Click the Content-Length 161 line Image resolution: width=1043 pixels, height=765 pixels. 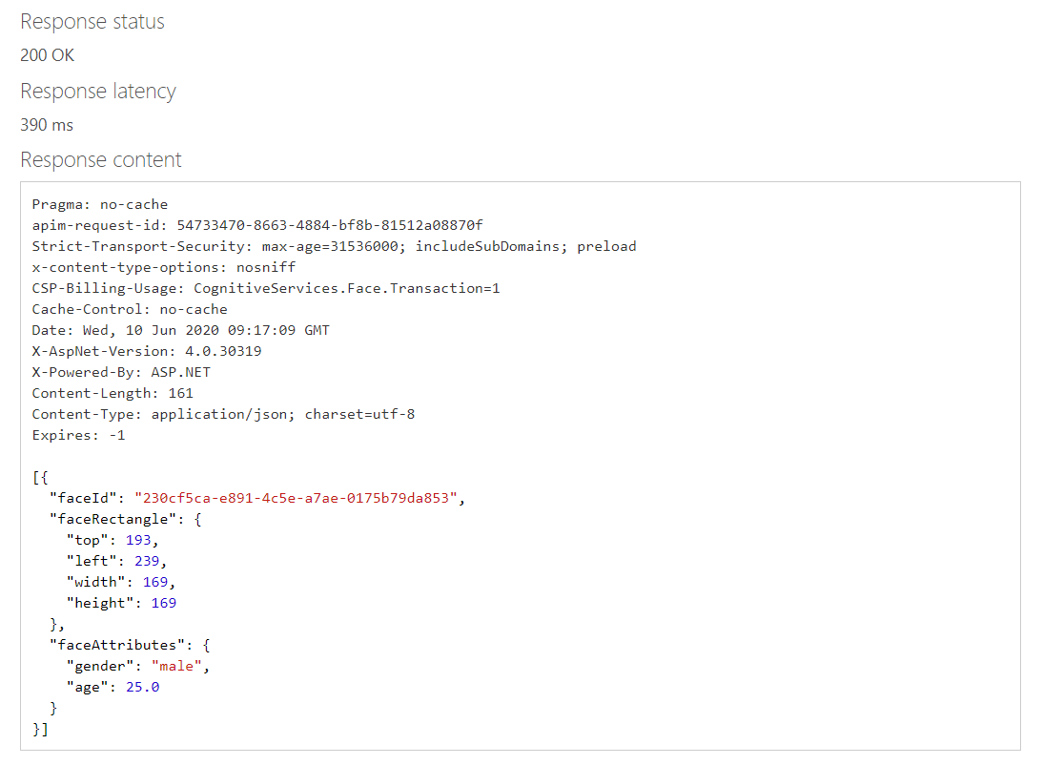coord(112,393)
